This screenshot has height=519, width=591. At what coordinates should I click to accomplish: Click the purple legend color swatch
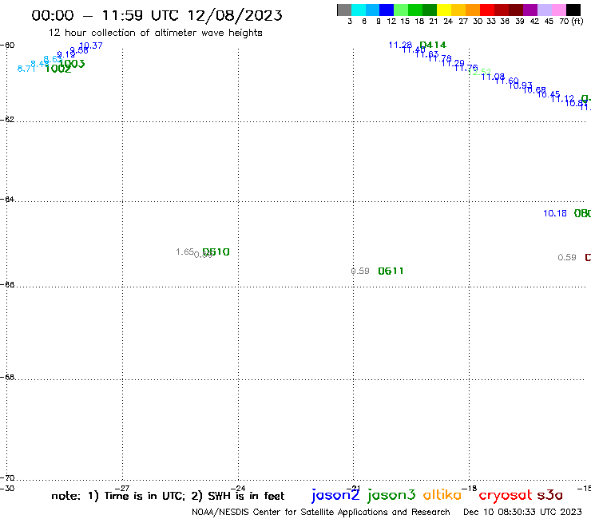pos(530,10)
